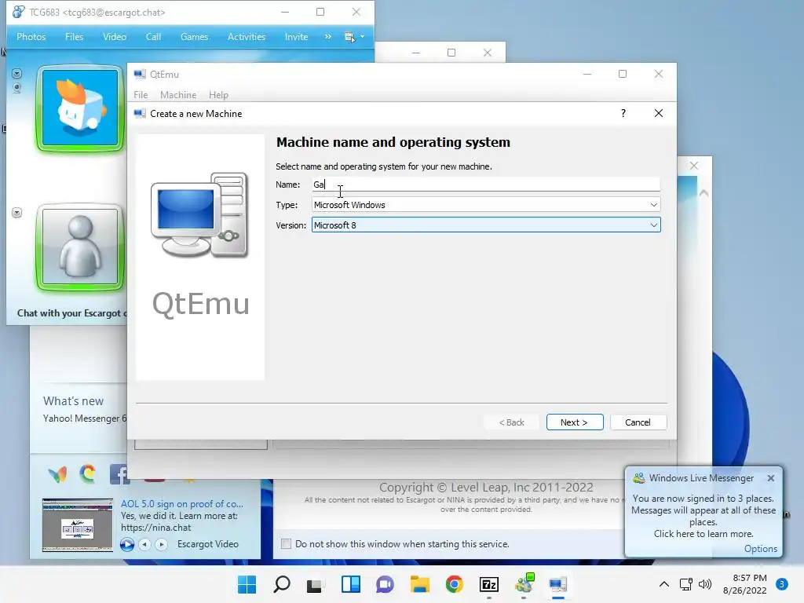
Task: Close the Create a new Machine dialog
Action: (x=659, y=113)
